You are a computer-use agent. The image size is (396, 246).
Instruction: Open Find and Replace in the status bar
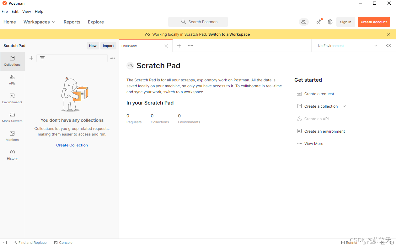[x=30, y=243]
